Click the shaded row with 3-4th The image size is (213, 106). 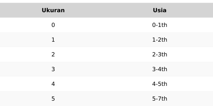coord(106,69)
